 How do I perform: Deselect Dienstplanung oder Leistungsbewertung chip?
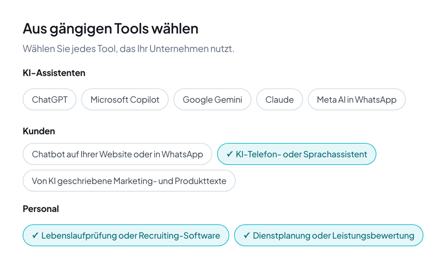pyautogui.click(x=329, y=235)
